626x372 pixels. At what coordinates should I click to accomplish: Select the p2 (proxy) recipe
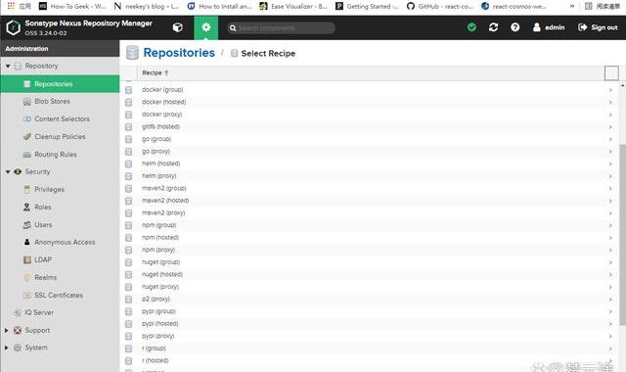(370, 299)
